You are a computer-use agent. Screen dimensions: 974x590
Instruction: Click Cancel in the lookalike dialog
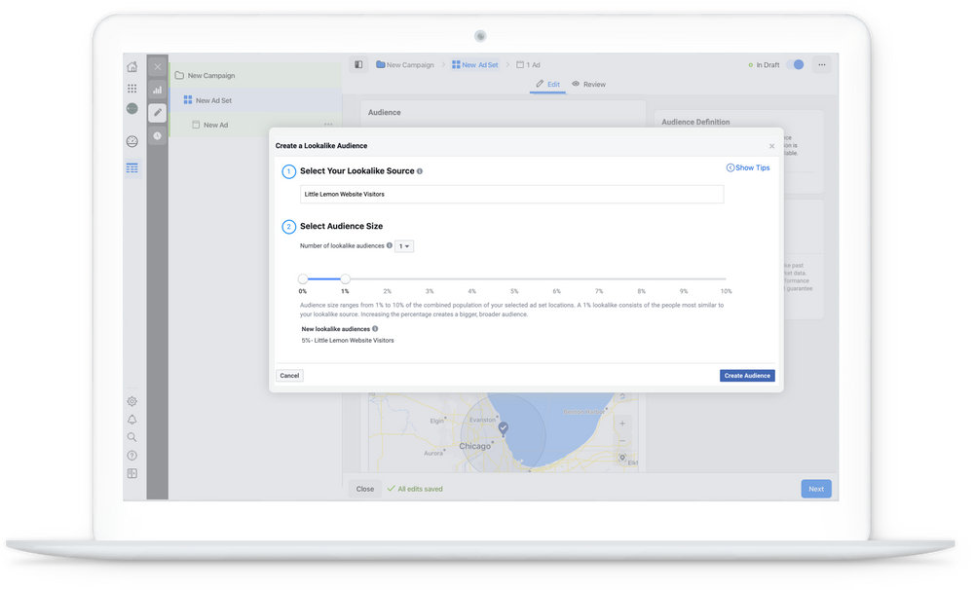pyautogui.click(x=289, y=376)
